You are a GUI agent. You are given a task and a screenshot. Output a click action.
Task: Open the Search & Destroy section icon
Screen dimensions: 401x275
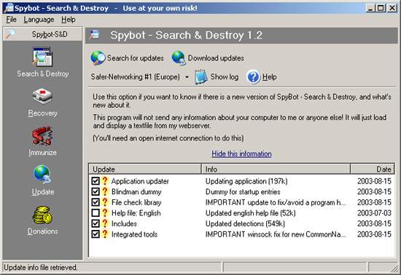click(42, 57)
